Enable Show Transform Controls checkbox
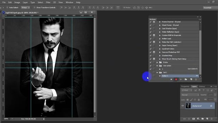Image resolution: width=218 pixels, height=123 pixels. point(34,8)
